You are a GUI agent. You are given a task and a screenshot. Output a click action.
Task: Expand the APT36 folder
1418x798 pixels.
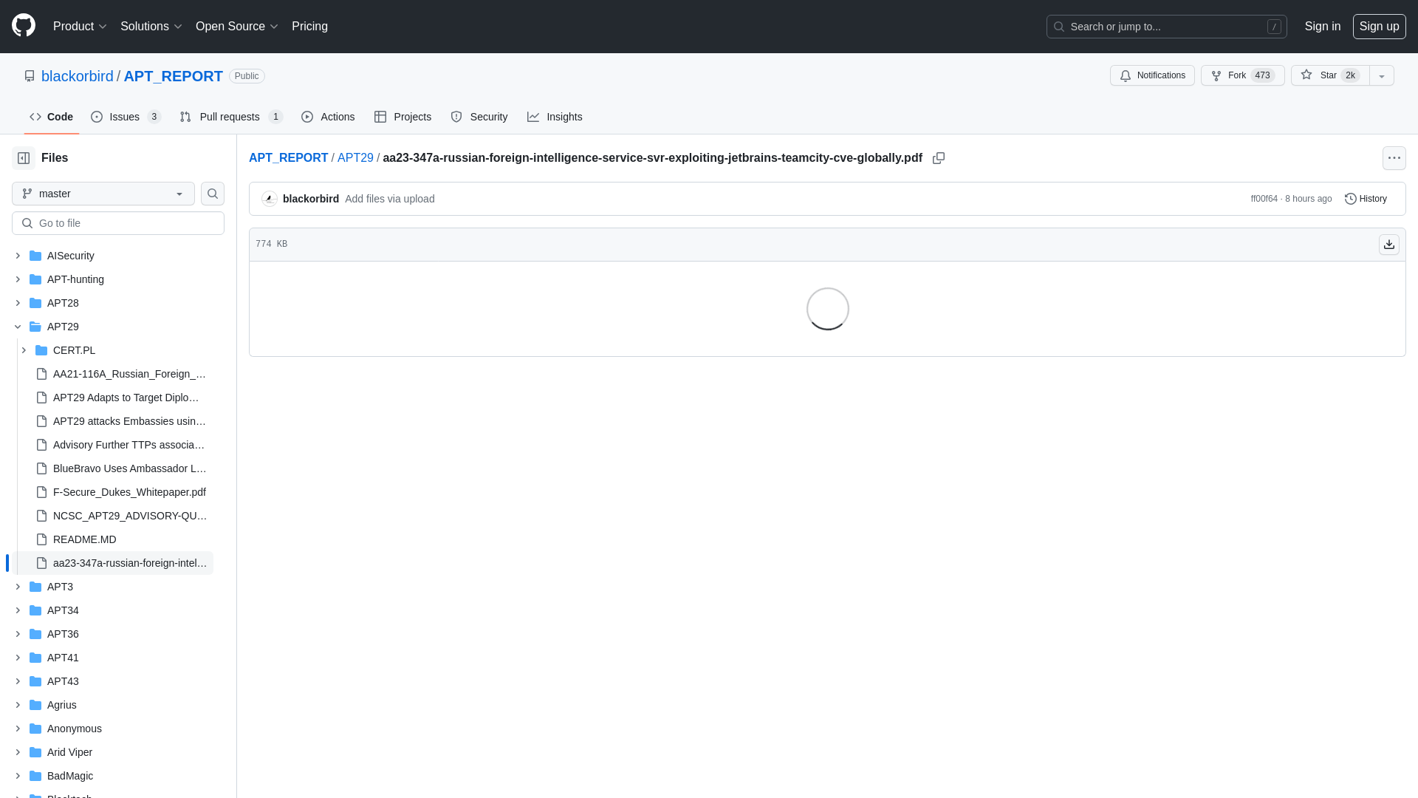[18, 634]
